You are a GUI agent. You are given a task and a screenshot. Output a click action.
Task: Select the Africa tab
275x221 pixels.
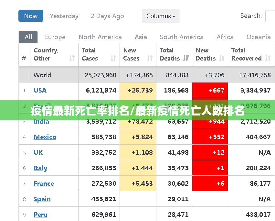225,37
